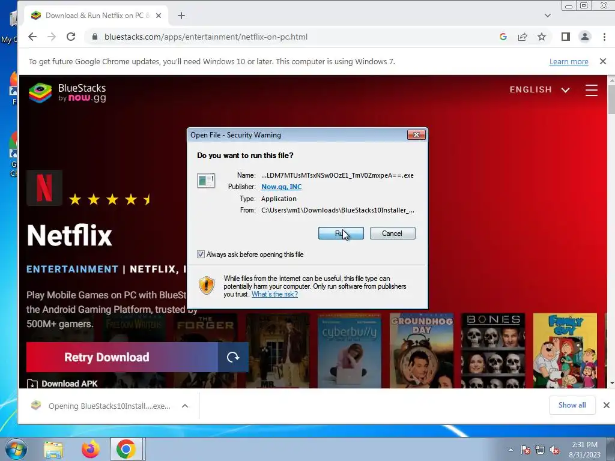Select the Forger poster
The height and width of the screenshot is (461, 615).
click(205, 351)
